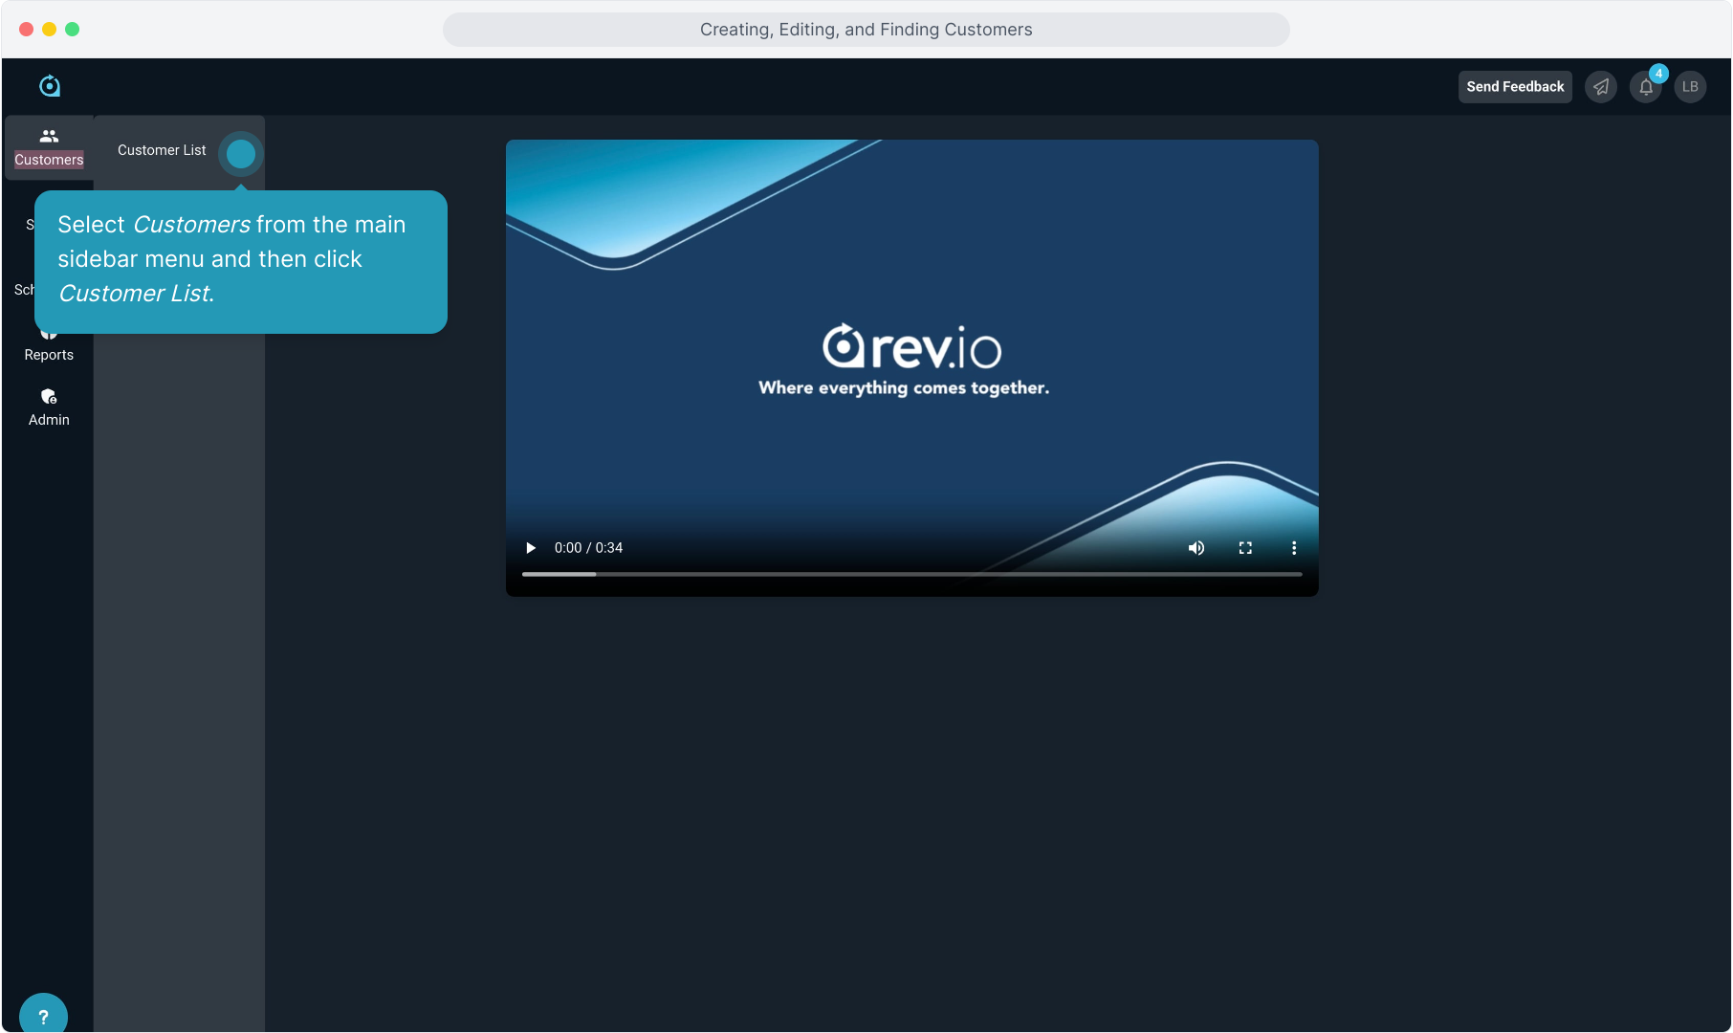The height and width of the screenshot is (1033, 1733).
Task: Mute the video volume
Action: pos(1196,548)
